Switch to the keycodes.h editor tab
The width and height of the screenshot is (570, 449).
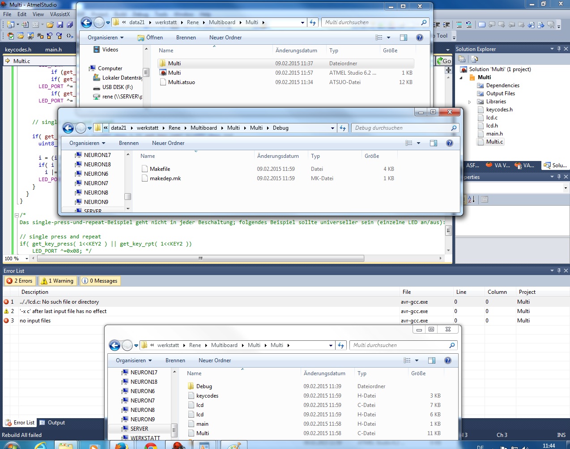pos(18,50)
